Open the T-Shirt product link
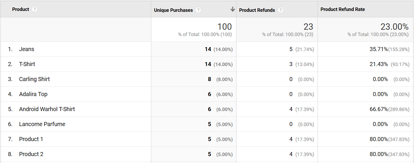414x163 pixels. click(x=27, y=64)
